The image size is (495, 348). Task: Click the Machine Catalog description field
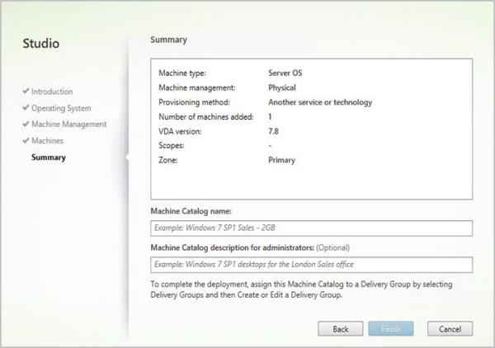pyautogui.click(x=311, y=265)
